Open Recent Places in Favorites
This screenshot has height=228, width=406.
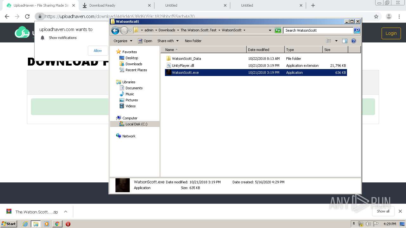tap(136, 70)
